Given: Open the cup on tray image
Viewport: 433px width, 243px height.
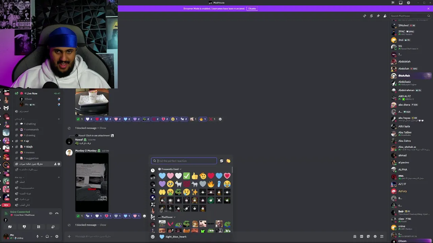Looking at the screenshot, I should tap(92, 102).
